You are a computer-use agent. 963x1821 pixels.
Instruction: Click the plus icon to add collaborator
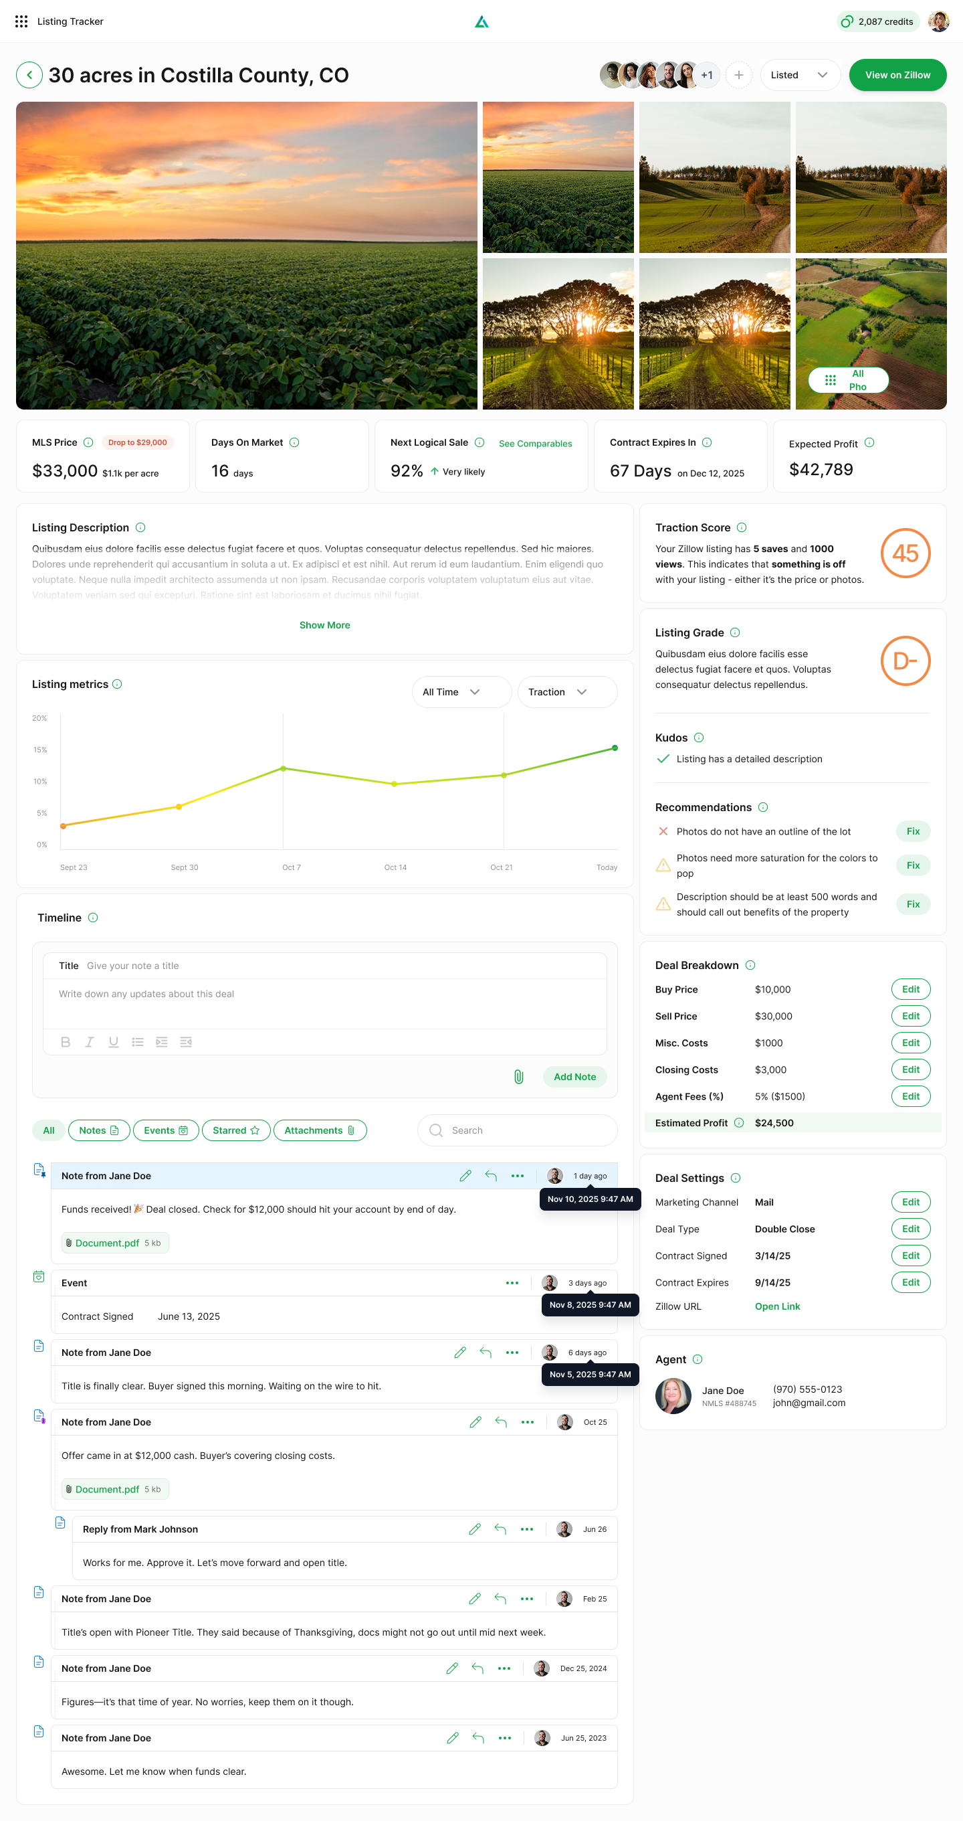pos(738,75)
